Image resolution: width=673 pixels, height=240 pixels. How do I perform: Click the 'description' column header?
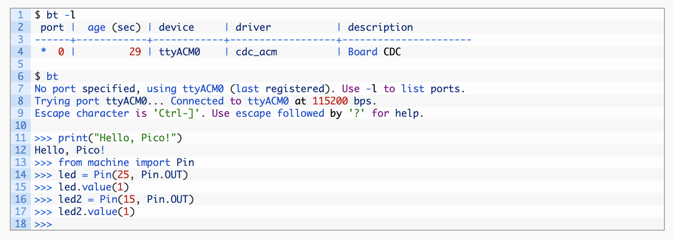pos(380,27)
